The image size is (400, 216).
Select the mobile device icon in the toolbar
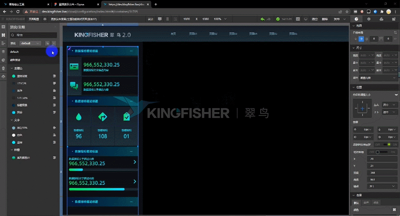[168, 19]
